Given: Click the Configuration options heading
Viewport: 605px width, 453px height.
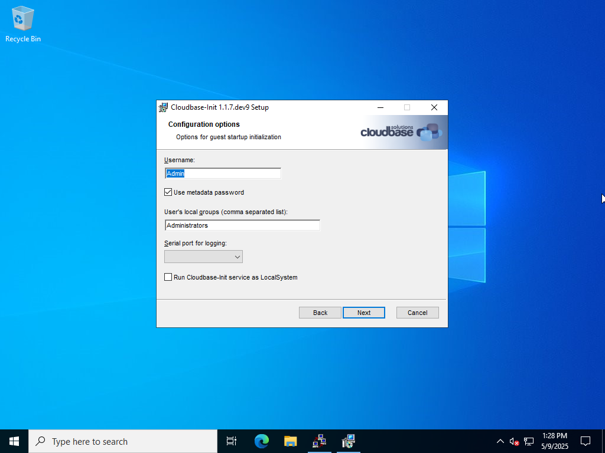Looking at the screenshot, I should click(204, 124).
